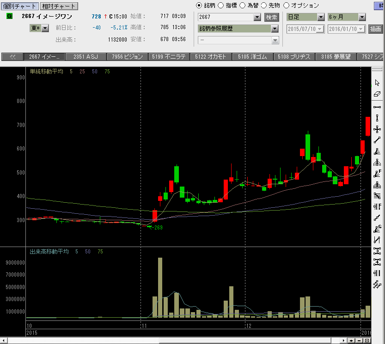Open the 3185 夢展望 stock tab
Image resolution: width=385 pixels, height=344 pixels.
[x=336, y=57]
